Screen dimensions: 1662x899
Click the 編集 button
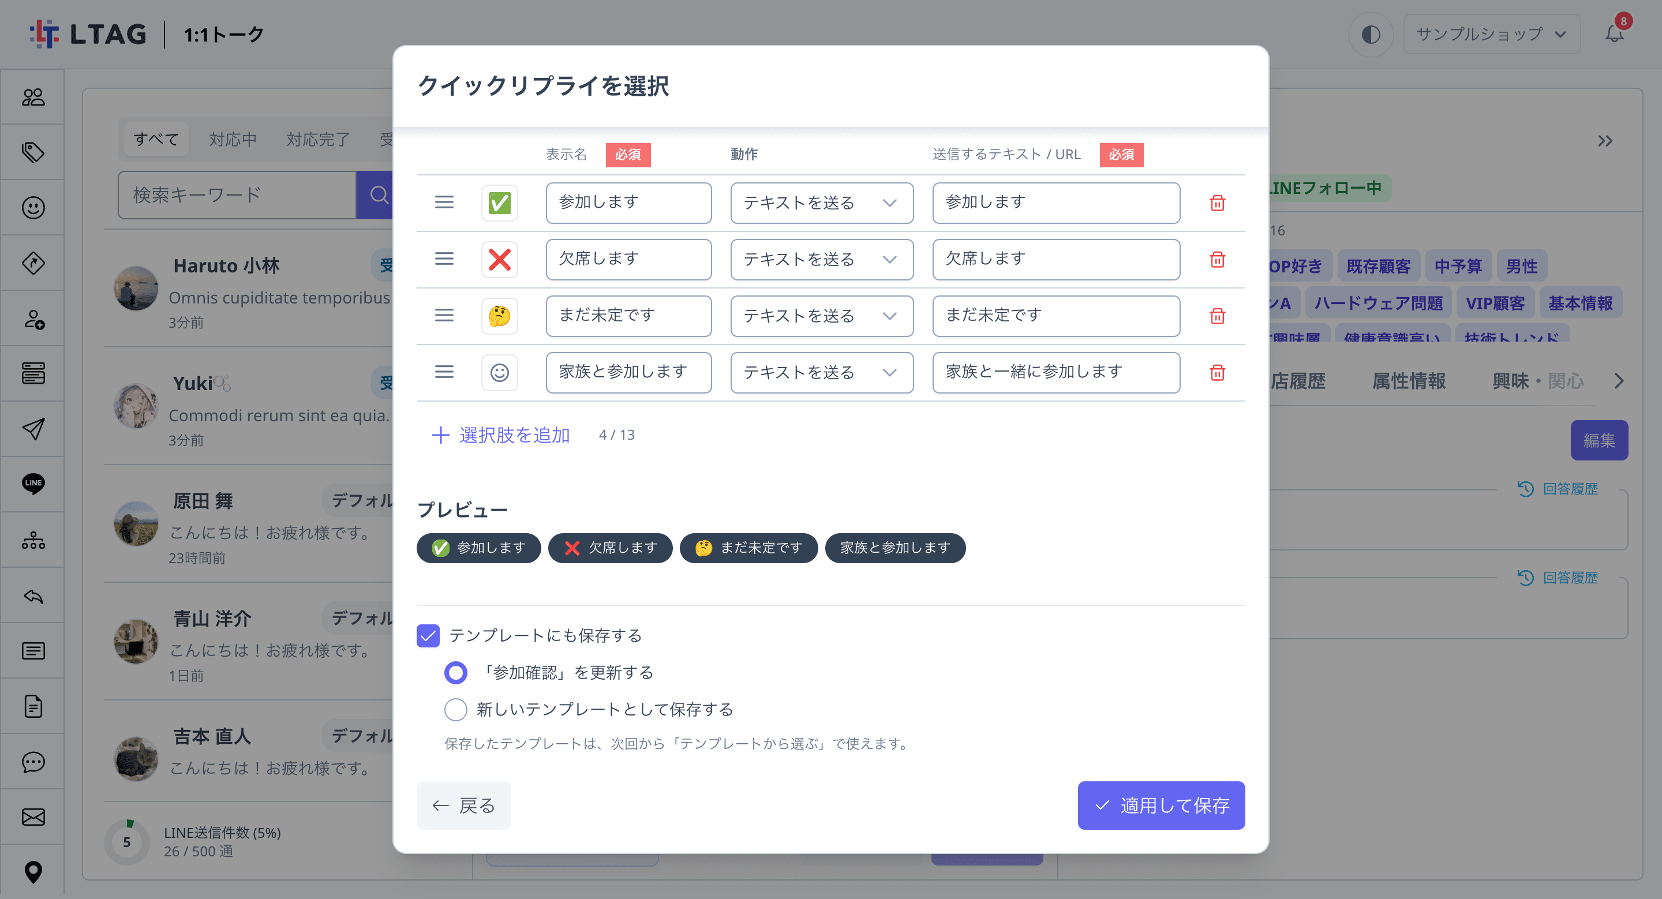click(1599, 440)
